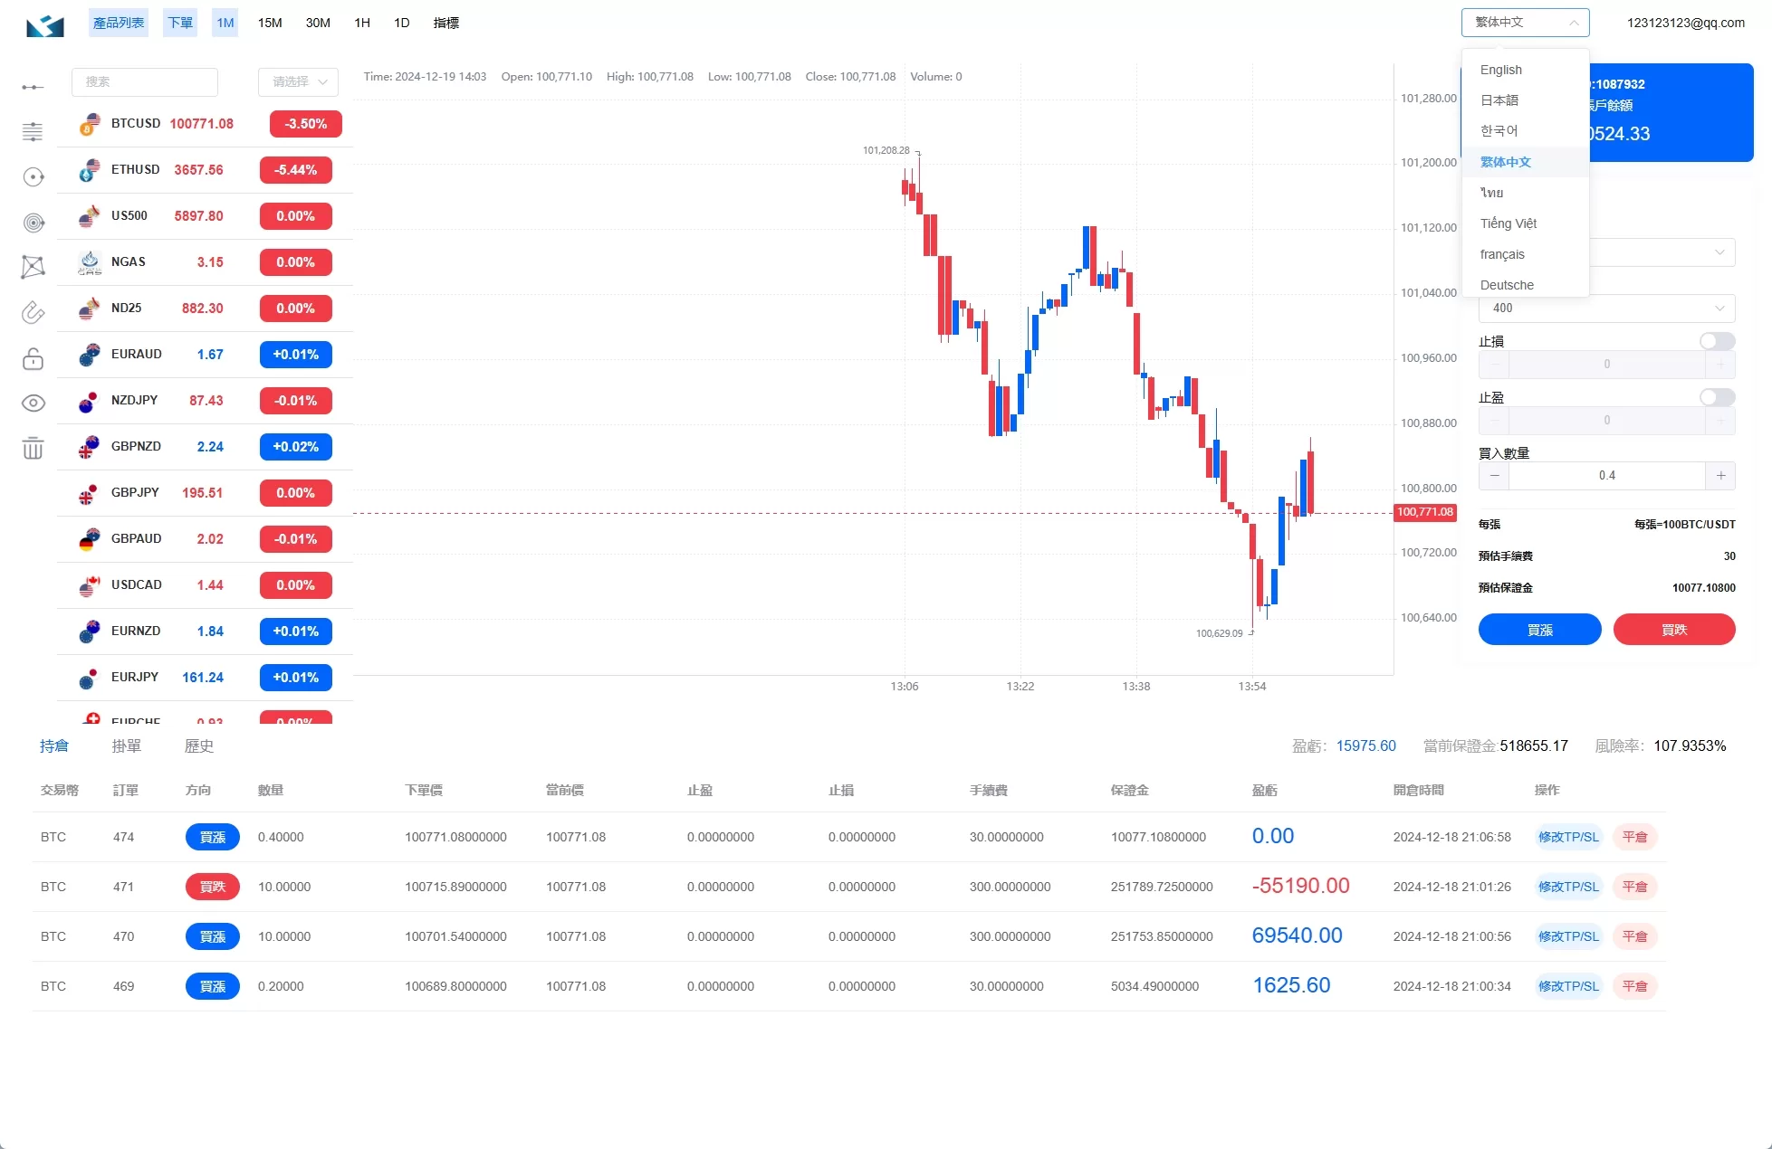
Task: Click the platform logo at top-left
Action: (45, 25)
